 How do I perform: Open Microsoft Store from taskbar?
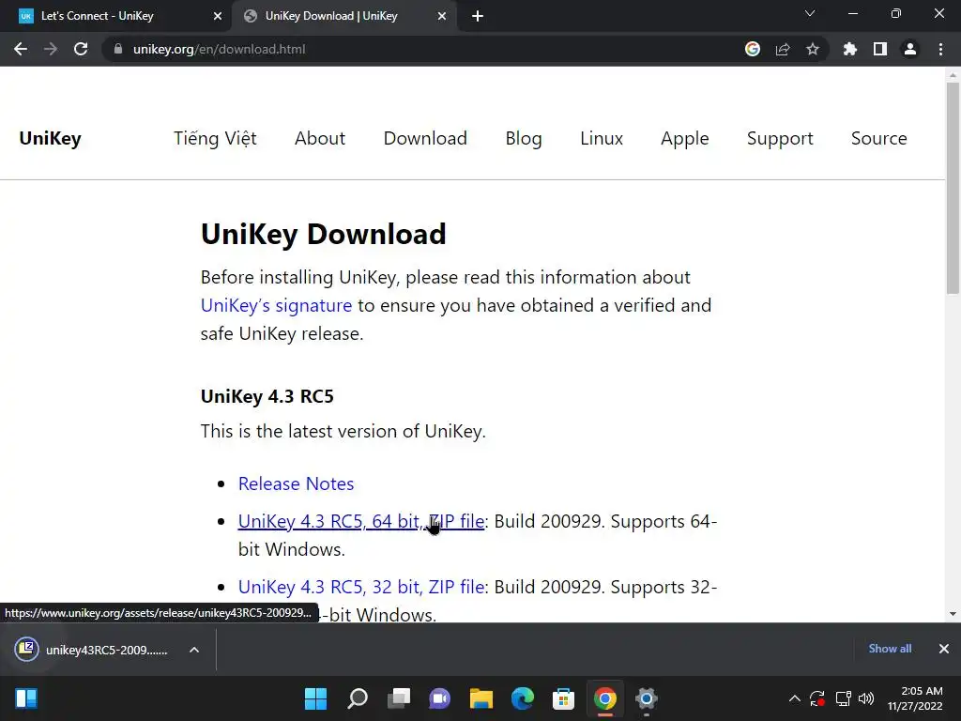(x=563, y=698)
